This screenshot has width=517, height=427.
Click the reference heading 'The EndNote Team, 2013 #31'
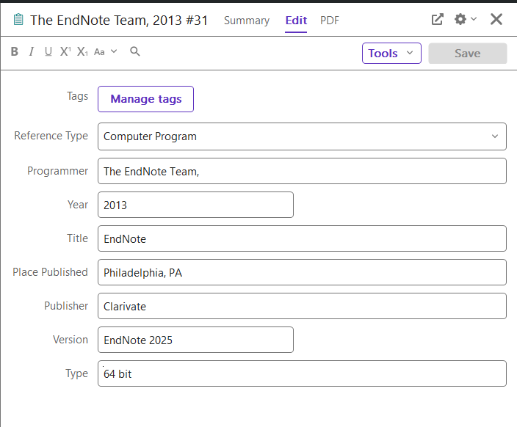coord(119,20)
